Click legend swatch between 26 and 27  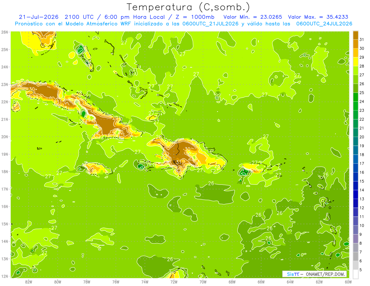tap(356, 79)
